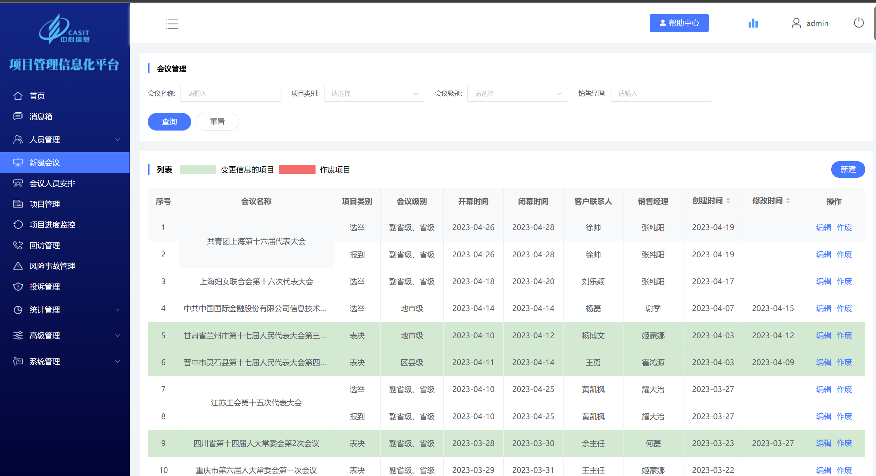Screen dimensions: 876x476
Task: Click the shield icon beside 投诉管理
Action: [x=18, y=287]
